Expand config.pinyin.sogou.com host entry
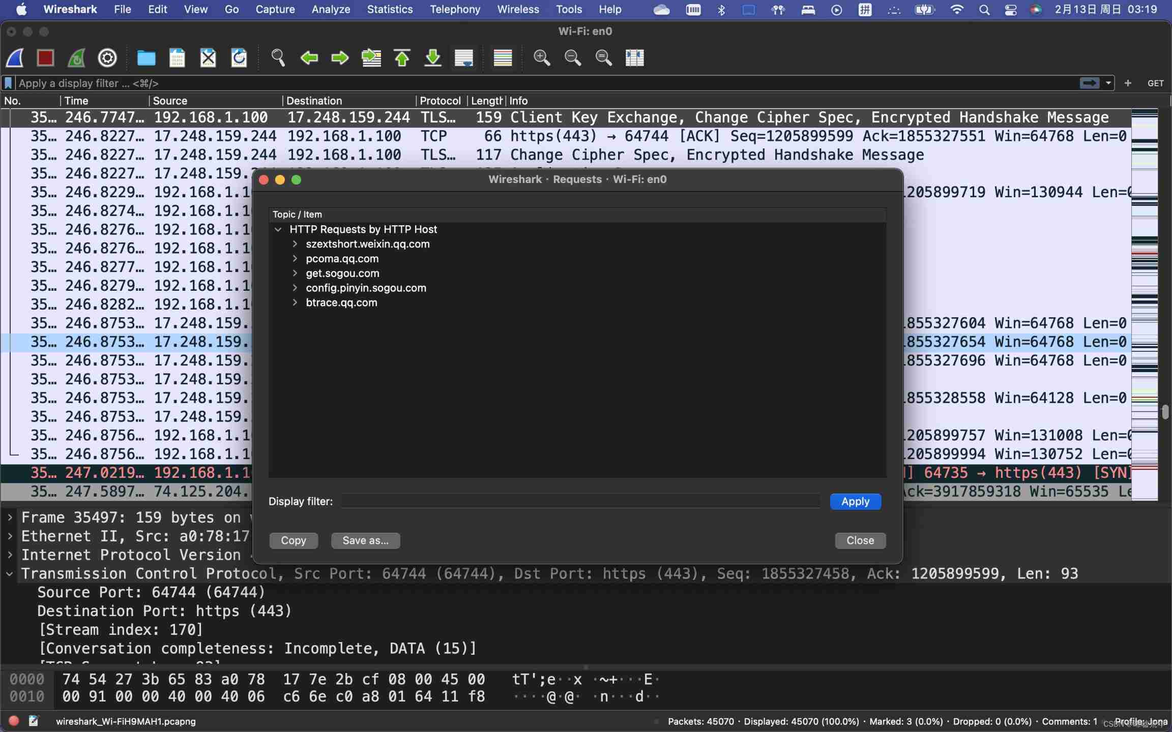 tap(295, 288)
